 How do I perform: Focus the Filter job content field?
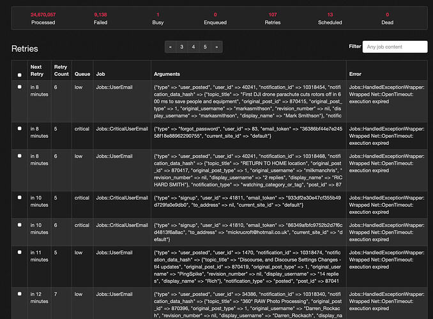pyautogui.click(x=395, y=47)
